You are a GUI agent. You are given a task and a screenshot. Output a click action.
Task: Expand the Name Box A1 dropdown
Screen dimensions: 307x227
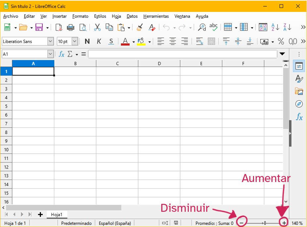(50, 54)
